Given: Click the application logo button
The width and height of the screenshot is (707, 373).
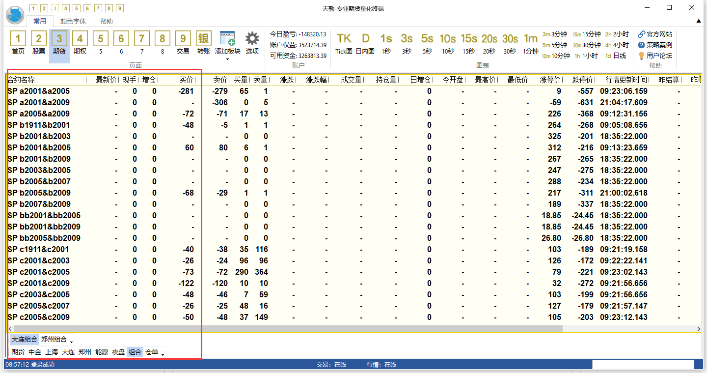Looking at the screenshot, I should pos(15,14).
